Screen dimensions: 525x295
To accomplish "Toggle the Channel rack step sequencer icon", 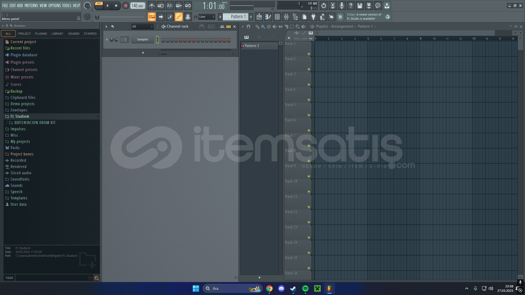I will point(228,26).
